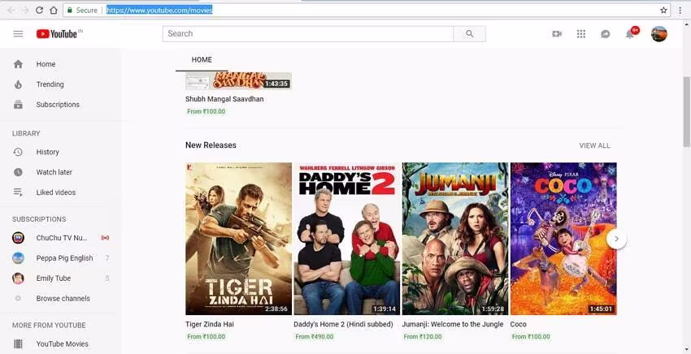Viewport: 691px width, 354px height.
Task: Click the Peppa Pig channel avatar
Action: [x=18, y=258]
